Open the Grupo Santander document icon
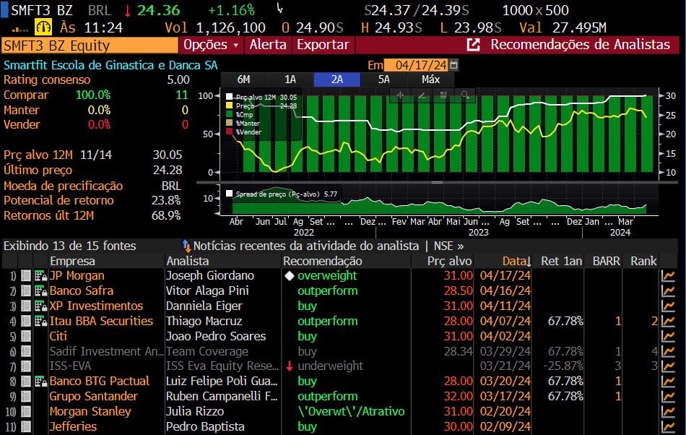Image resolution: width=686 pixels, height=435 pixels. coord(26,396)
